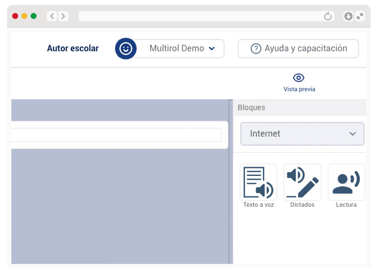377x272 pixels.
Task: Go forward using the browser forward arrow
Action: (x=63, y=16)
